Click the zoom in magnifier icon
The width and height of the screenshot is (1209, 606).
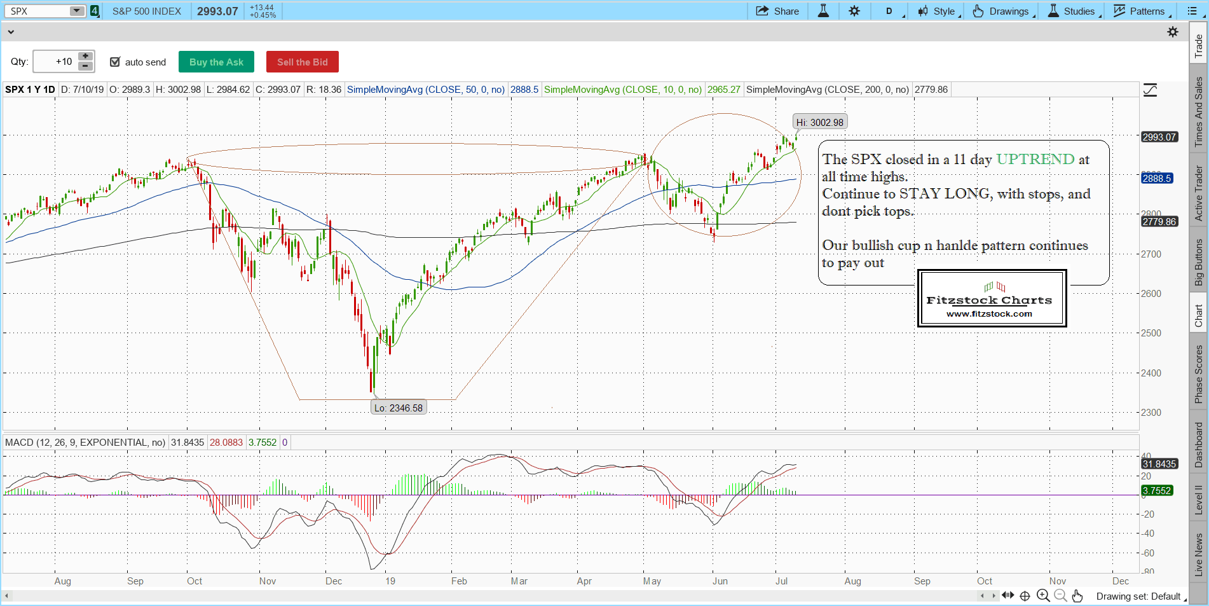(x=1042, y=596)
